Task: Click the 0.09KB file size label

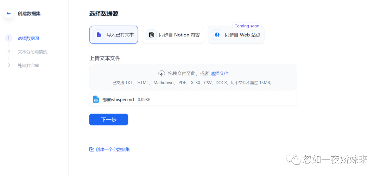Action: 144,100
